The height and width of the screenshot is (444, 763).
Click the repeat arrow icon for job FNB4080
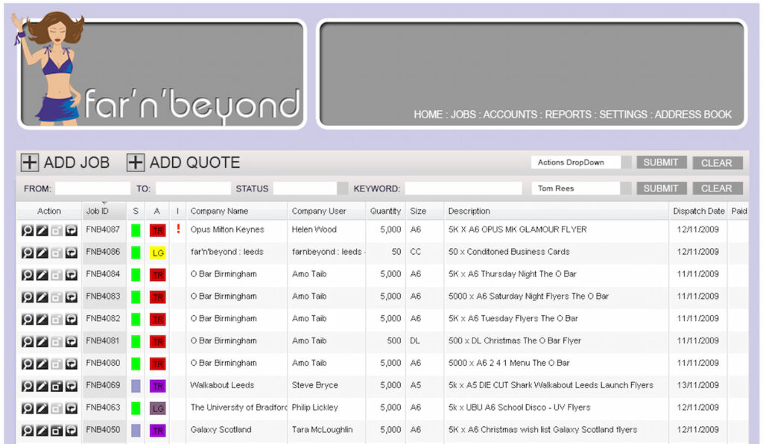click(x=72, y=364)
